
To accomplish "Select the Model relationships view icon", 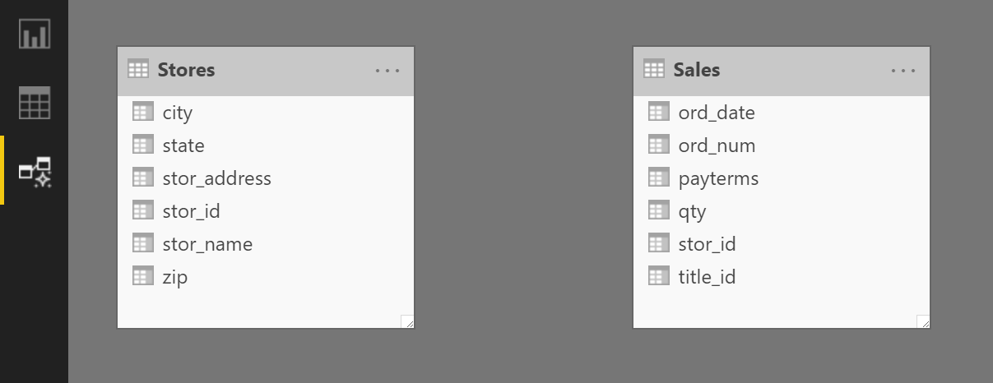I will point(35,172).
